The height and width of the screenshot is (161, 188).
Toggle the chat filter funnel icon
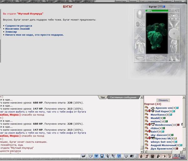point(96,156)
